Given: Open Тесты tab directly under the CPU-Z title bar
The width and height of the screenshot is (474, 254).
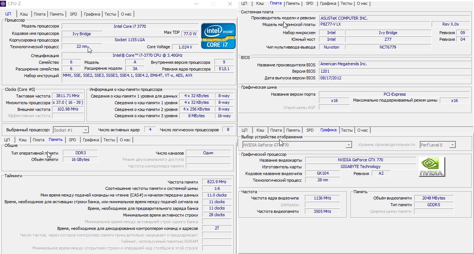Looking at the screenshot, I should [110, 14].
